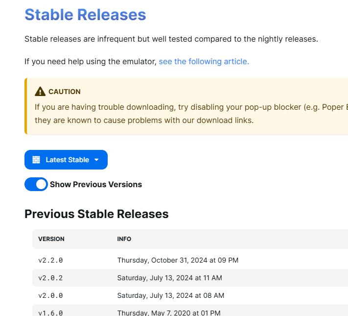This screenshot has width=348, height=316.
Task: Click the July 13, 2024 11 AM date
Action: point(169,278)
